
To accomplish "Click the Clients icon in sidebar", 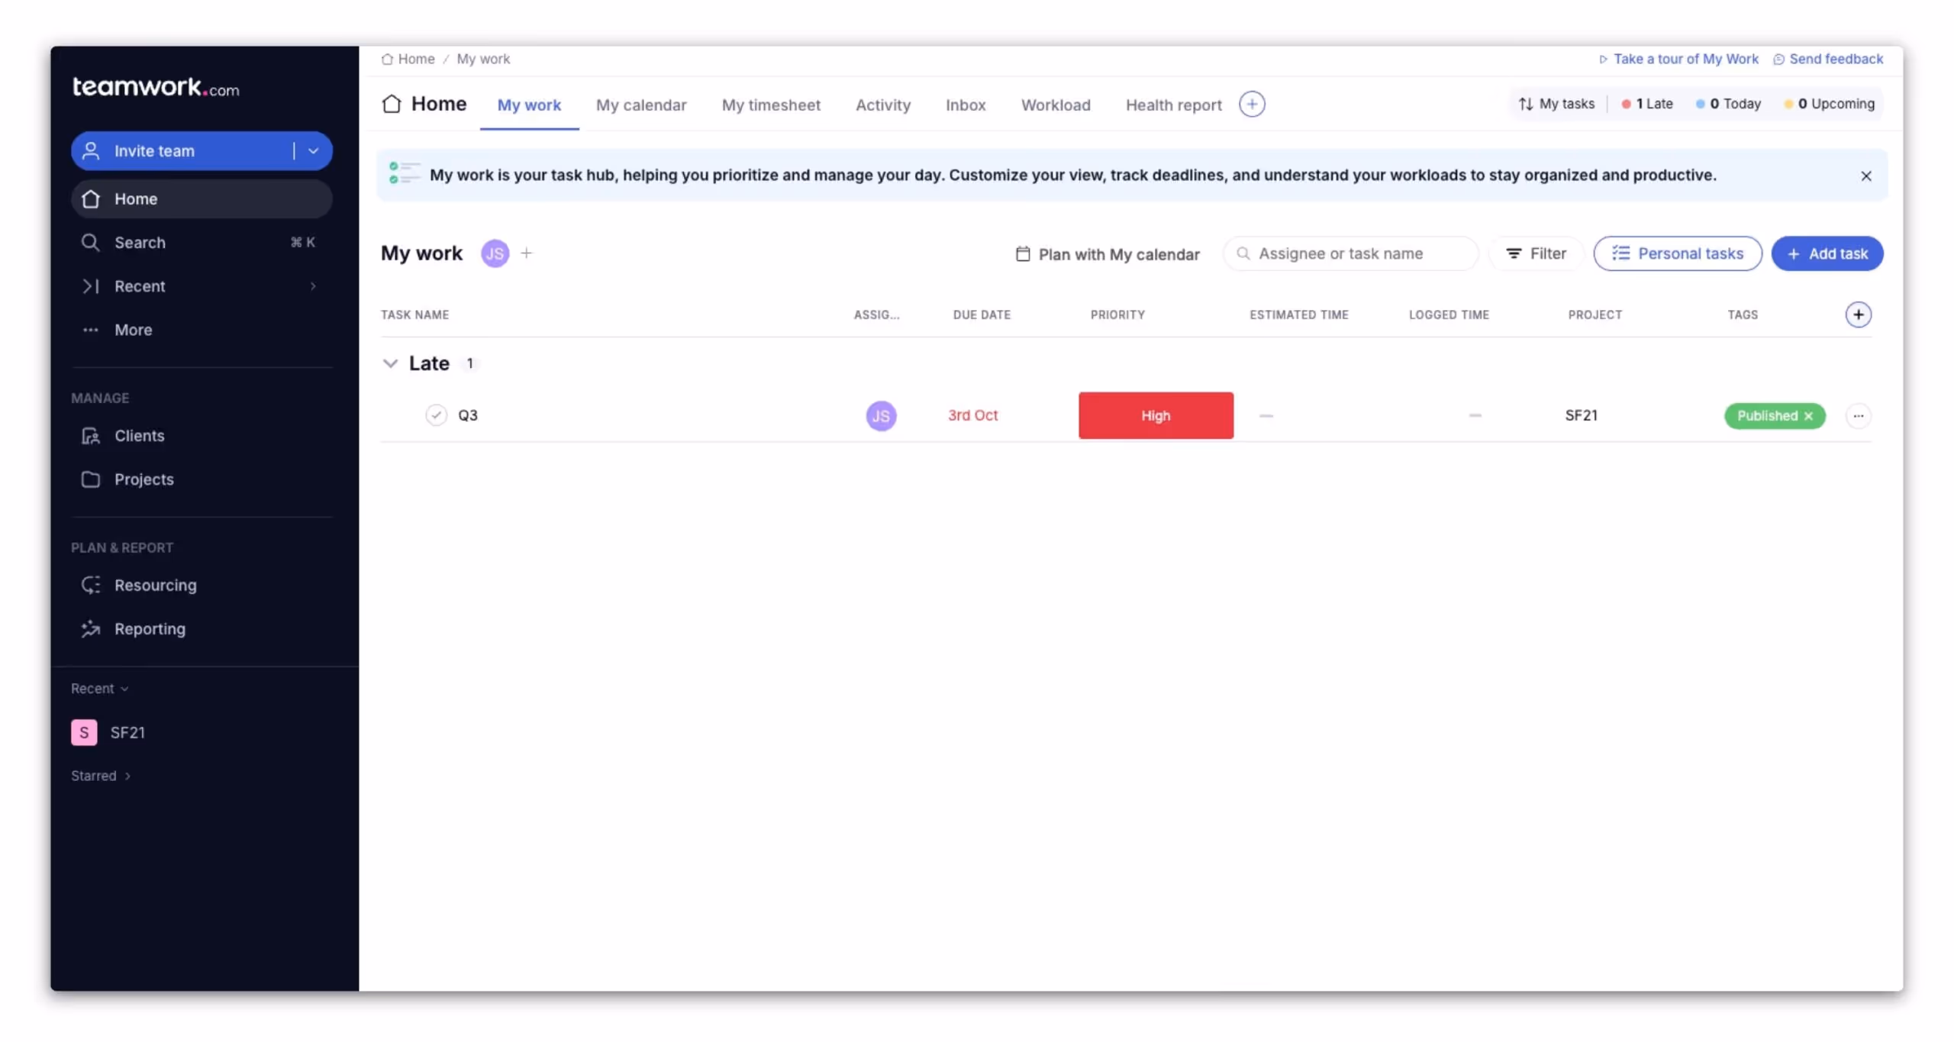I will [91, 436].
